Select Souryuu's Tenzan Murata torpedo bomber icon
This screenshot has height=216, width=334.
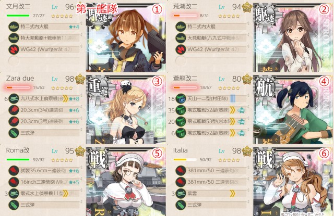point(181,99)
